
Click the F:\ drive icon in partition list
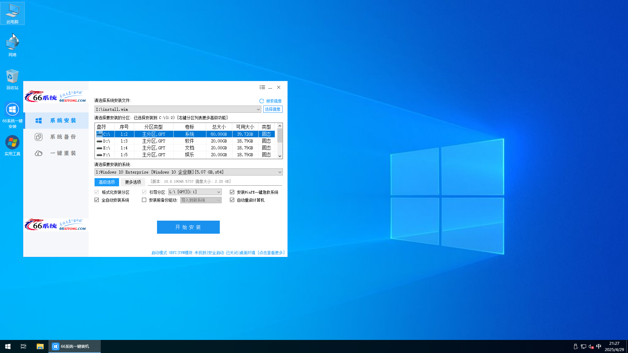tap(99, 155)
